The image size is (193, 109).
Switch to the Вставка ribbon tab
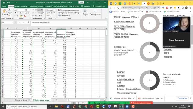(18, 6)
